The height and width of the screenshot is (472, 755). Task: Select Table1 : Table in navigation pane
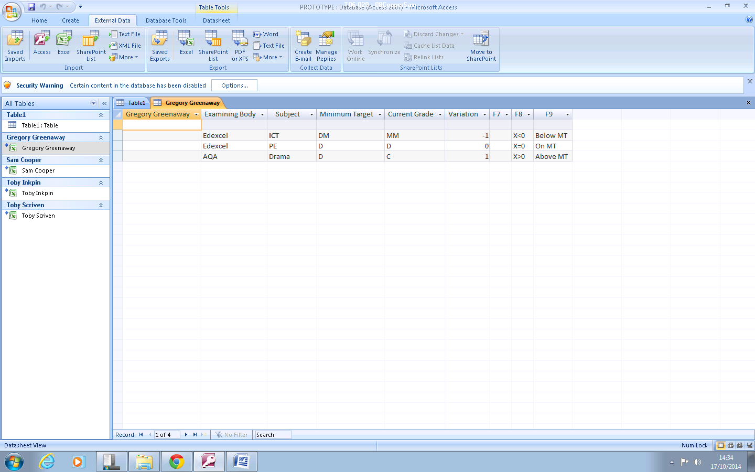tap(57, 125)
